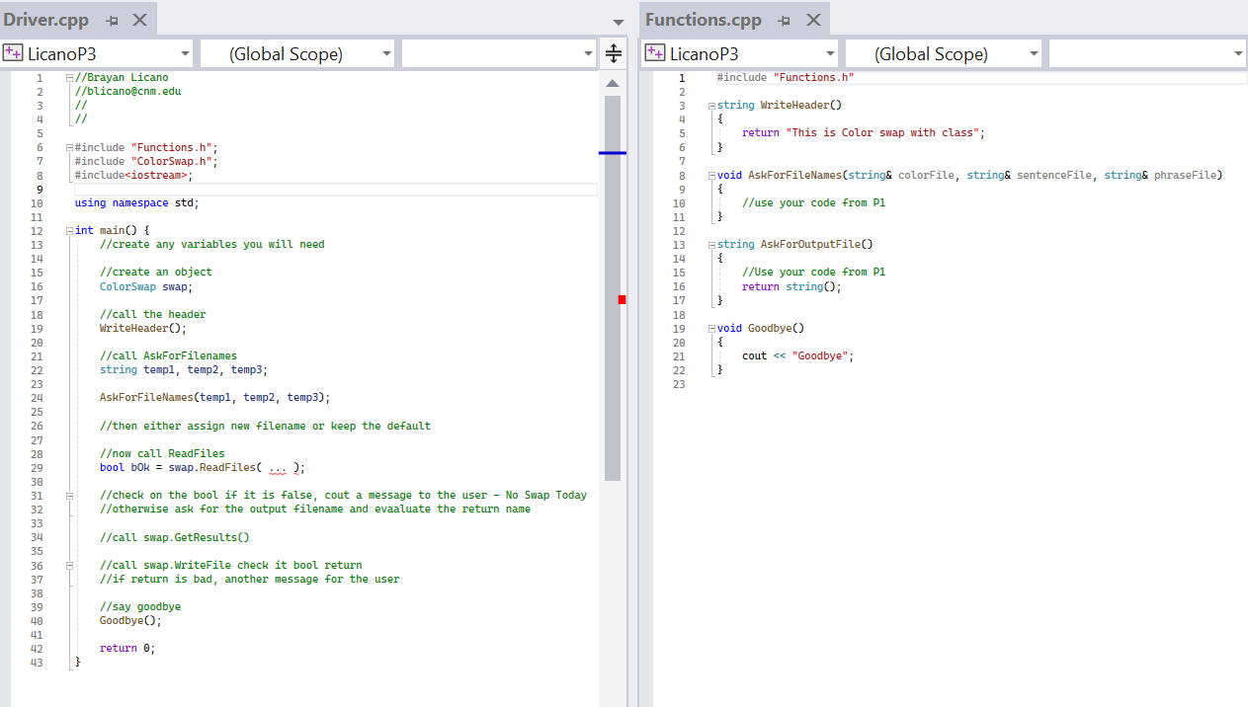
Task: Close the Functions.cpp tab
Action: (814, 19)
